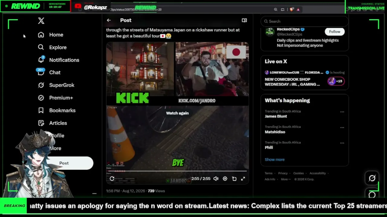Screen dimensions: 387x217
Task: Open the Articles icon
Action: pos(41,123)
